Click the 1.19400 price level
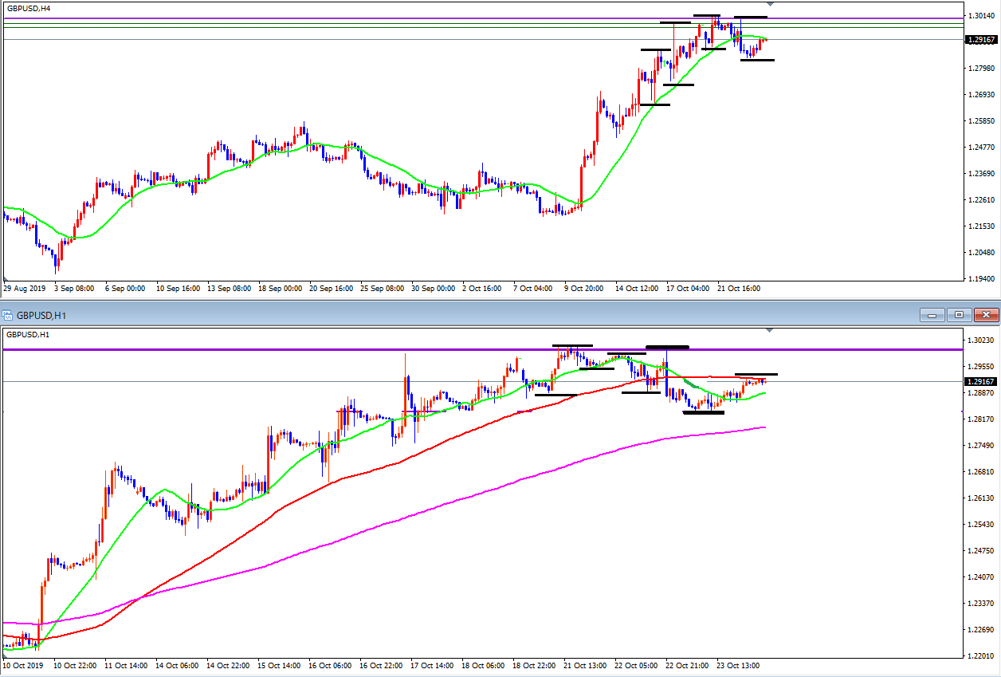 [980, 280]
